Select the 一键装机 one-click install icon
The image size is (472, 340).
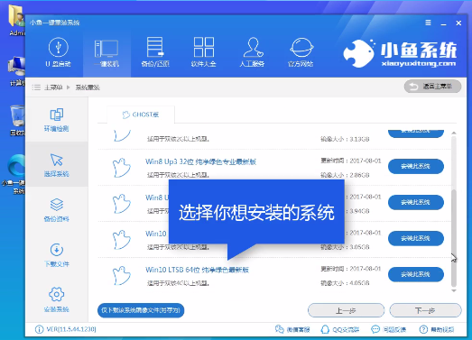(x=106, y=51)
